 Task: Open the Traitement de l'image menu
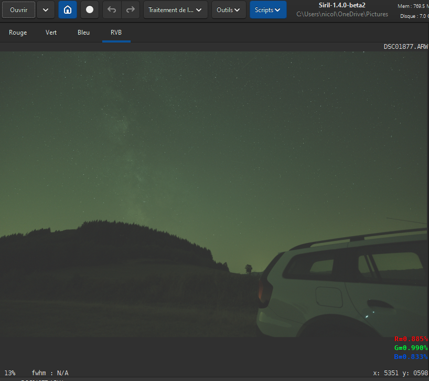tap(175, 10)
